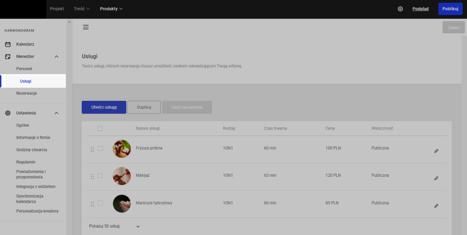The height and width of the screenshot is (235, 467).
Task: Open Personel in the sidebar
Action: (x=24, y=69)
